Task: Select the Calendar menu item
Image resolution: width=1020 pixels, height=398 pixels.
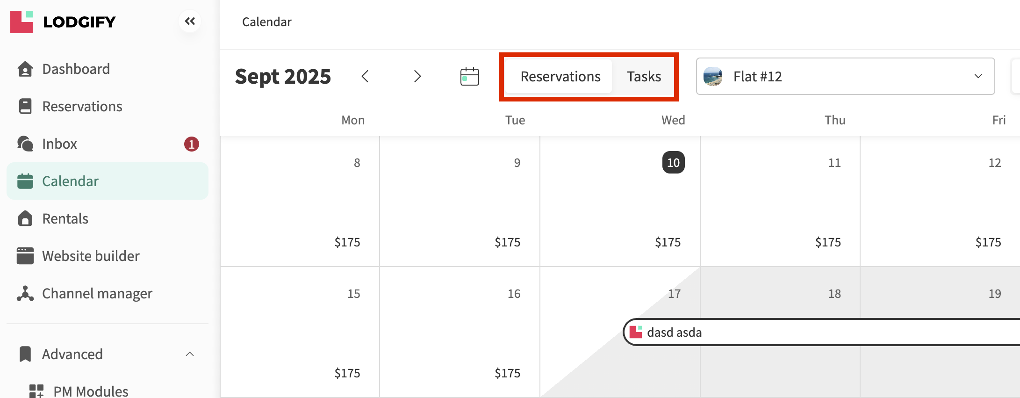Action: pos(70,181)
